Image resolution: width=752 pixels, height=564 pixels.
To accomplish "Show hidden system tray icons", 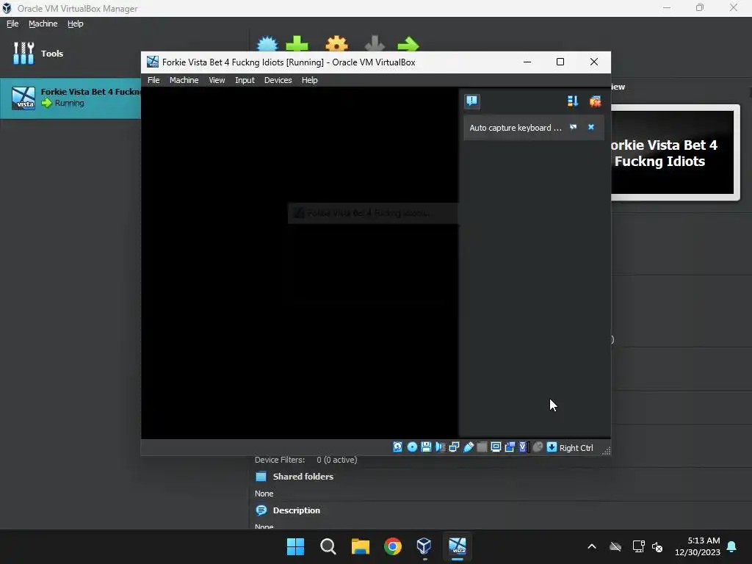I will tap(592, 546).
